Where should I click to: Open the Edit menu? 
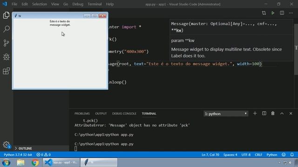point(25,4)
